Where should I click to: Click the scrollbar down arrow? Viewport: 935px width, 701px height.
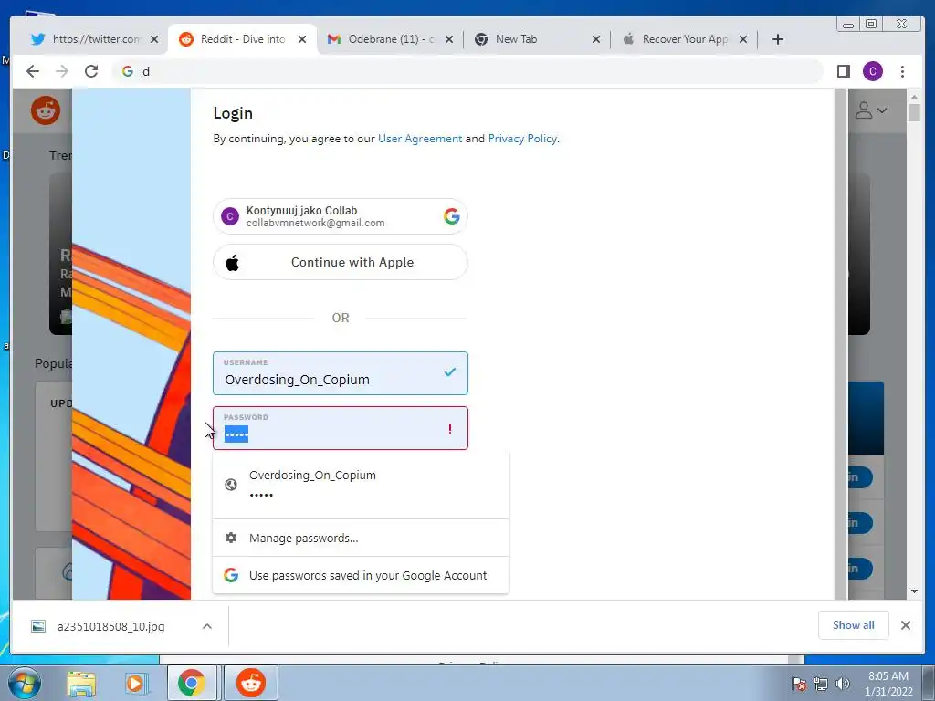[x=914, y=591]
